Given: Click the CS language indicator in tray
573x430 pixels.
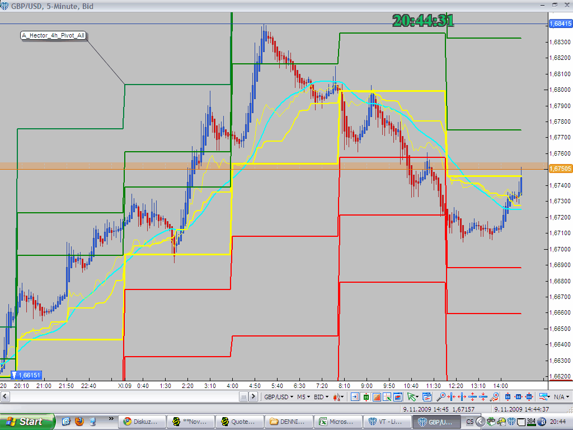Looking at the screenshot, I should 470,422.
